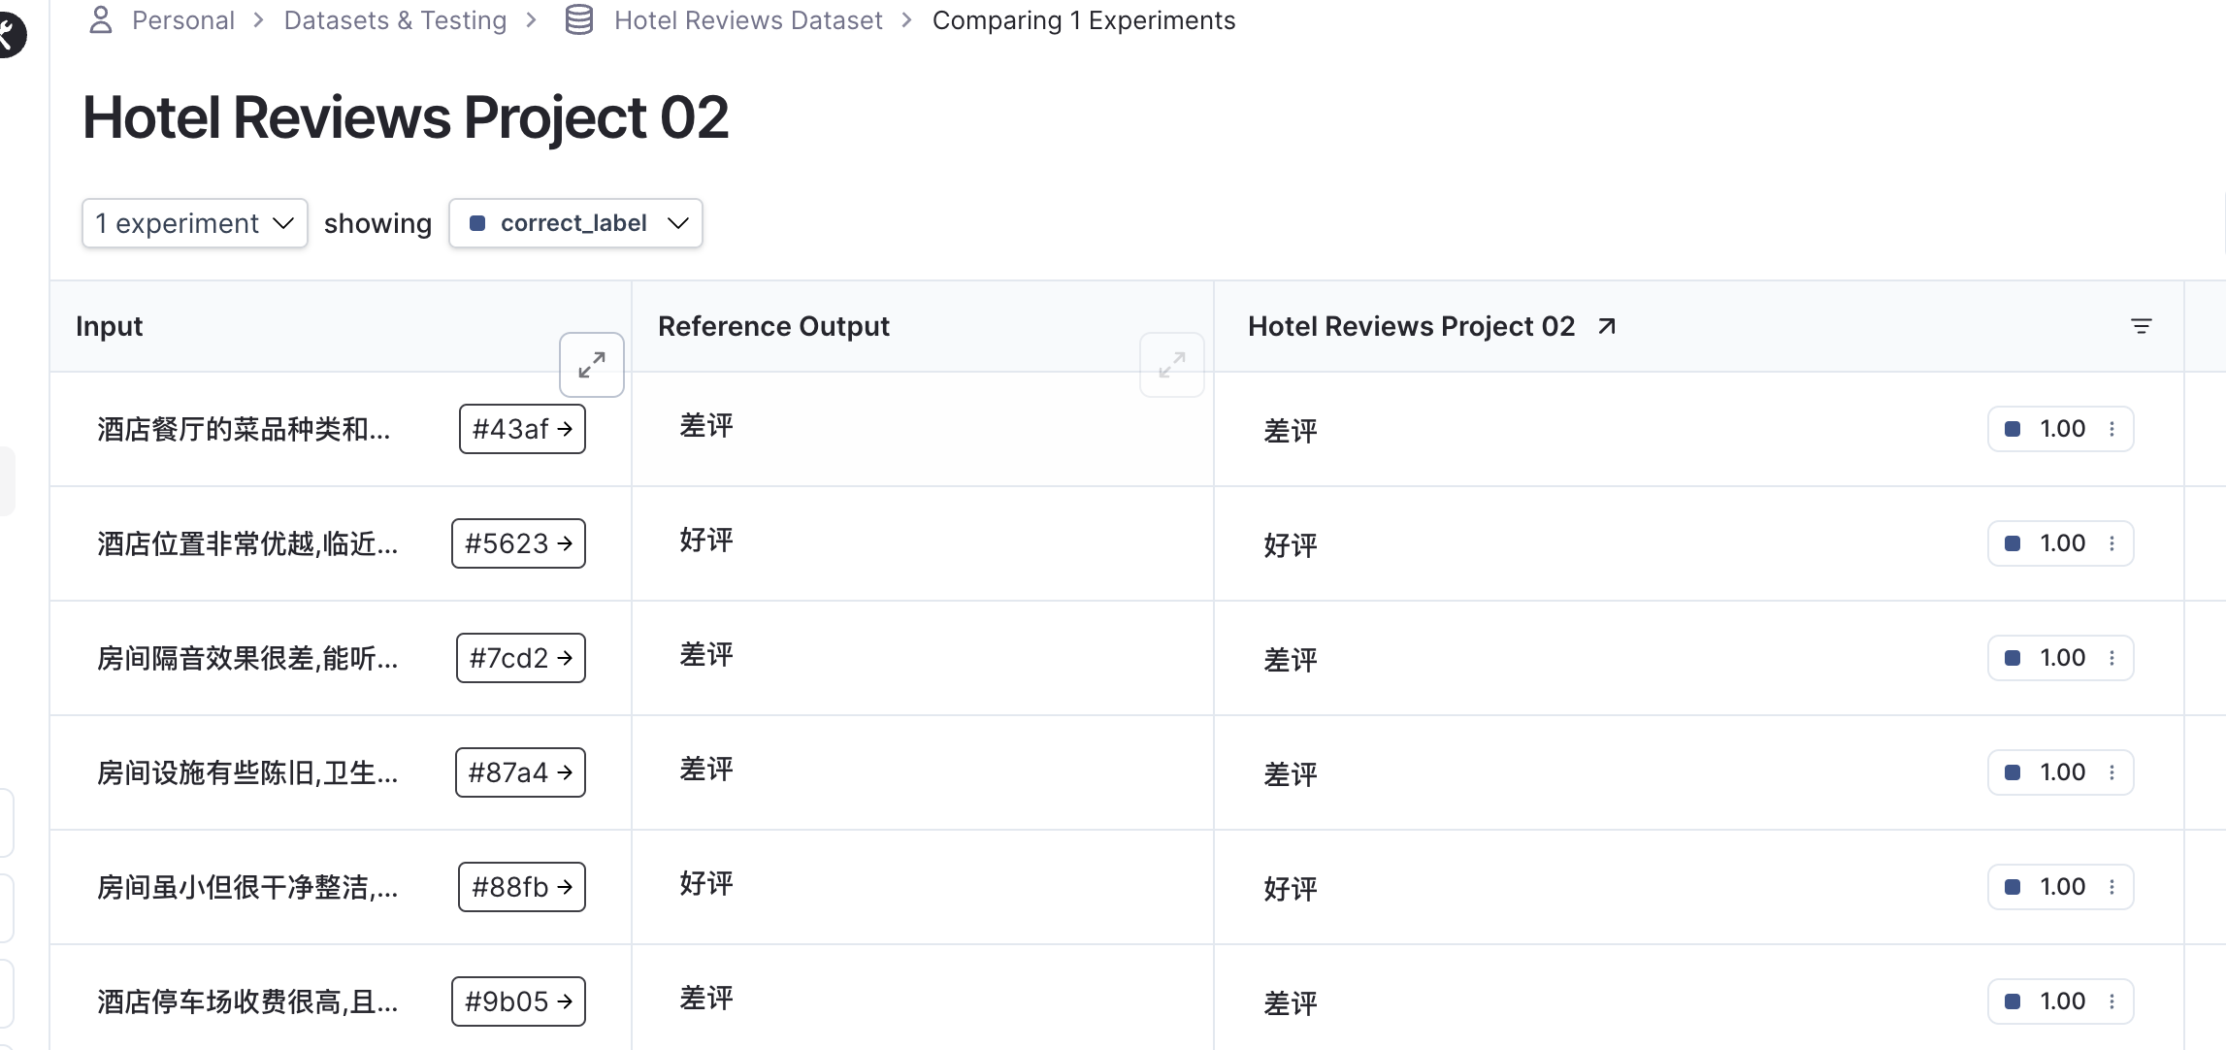Click the filter icon in experiment column

[x=2142, y=326]
